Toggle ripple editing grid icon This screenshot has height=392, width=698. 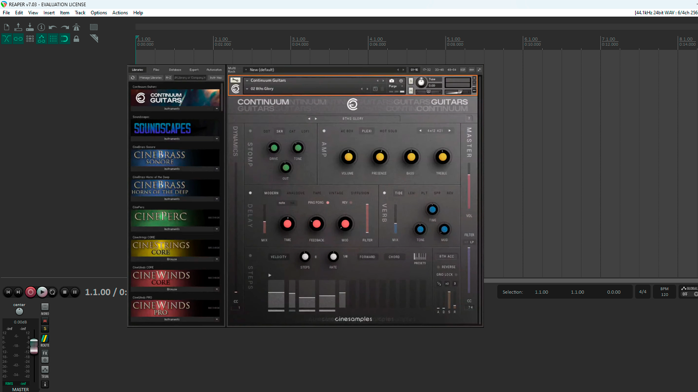(30, 39)
